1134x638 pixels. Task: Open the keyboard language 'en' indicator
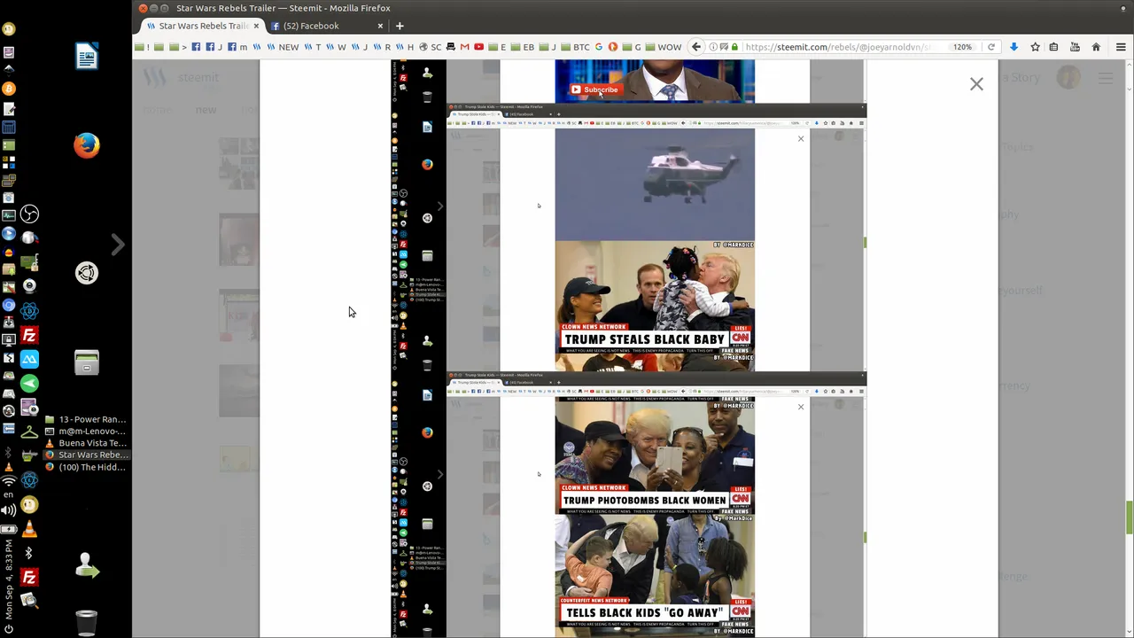pos(9,495)
